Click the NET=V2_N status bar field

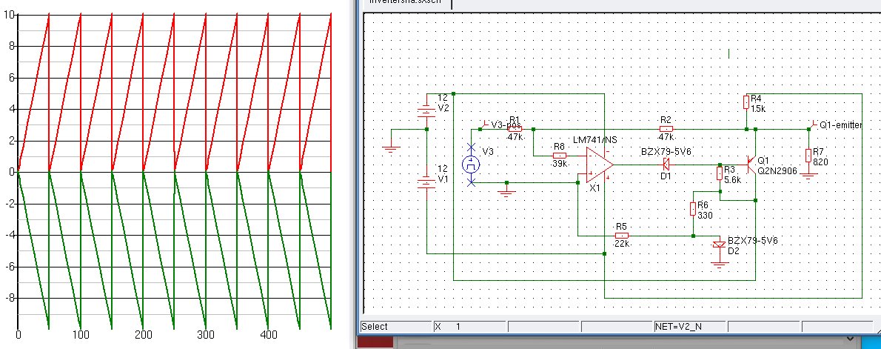point(689,326)
